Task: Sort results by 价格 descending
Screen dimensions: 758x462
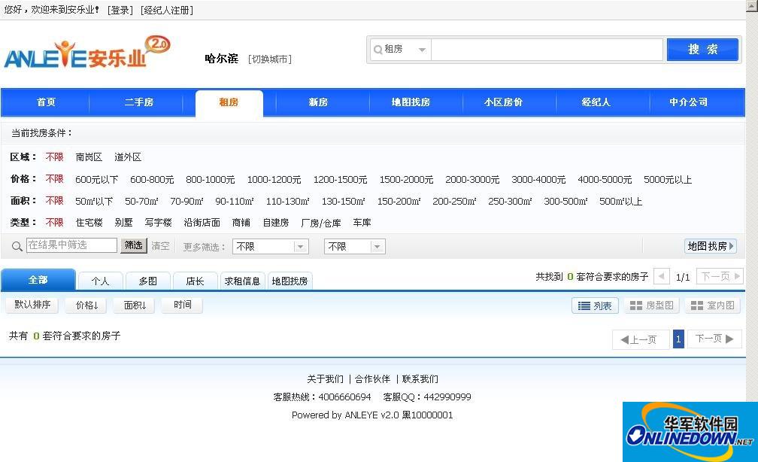Action: pyautogui.click(x=85, y=305)
